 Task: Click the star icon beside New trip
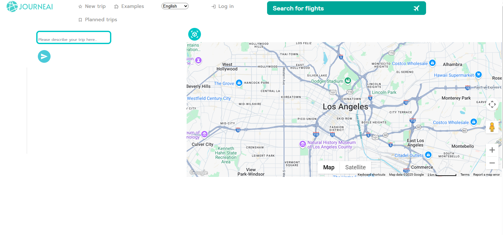pyautogui.click(x=80, y=7)
